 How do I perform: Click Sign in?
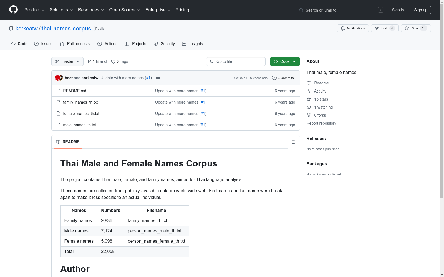pos(398,10)
